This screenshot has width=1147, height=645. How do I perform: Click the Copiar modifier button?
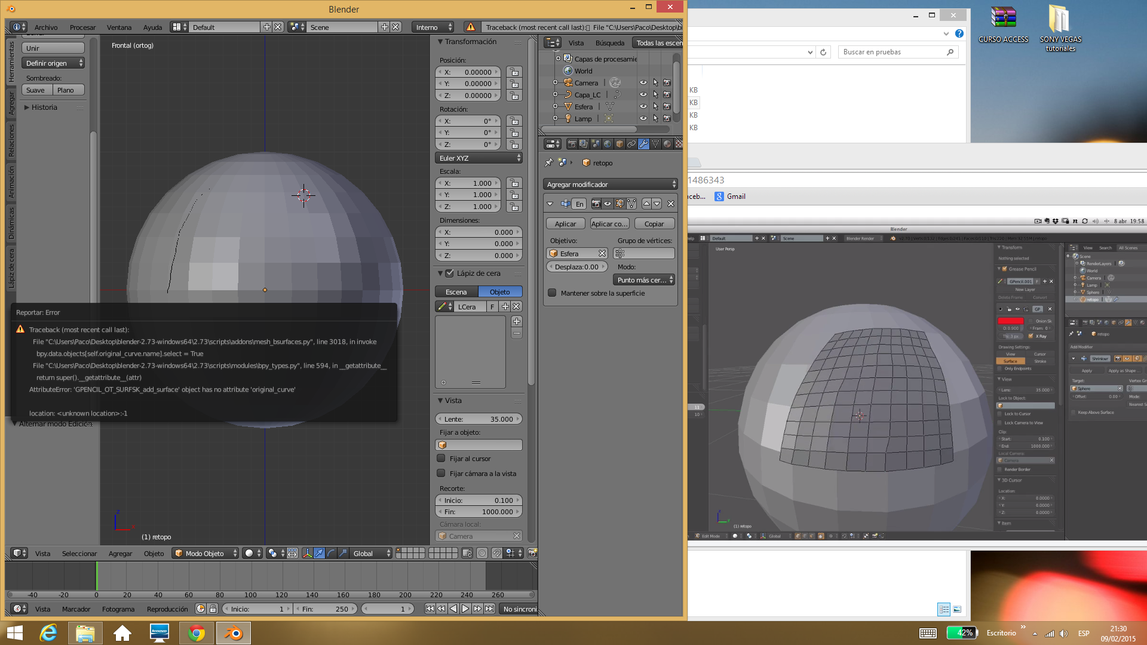pyautogui.click(x=654, y=224)
